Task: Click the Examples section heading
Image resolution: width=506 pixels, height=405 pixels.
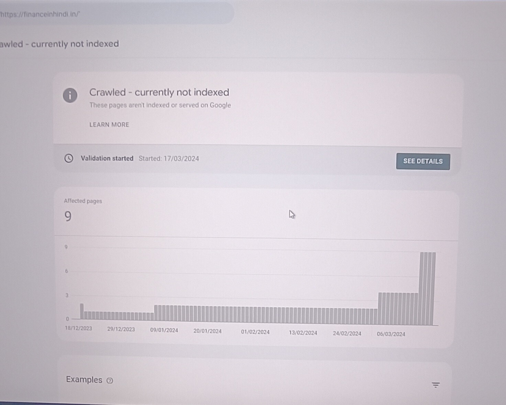Action: [x=84, y=380]
